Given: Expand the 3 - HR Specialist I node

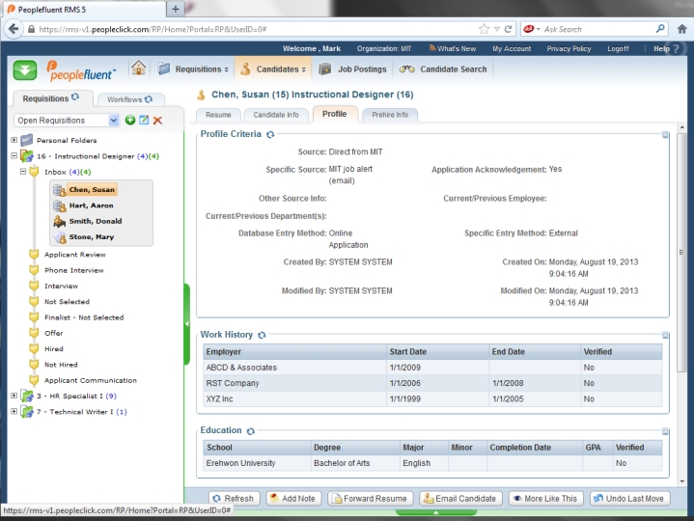Looking at the screenshot, I should pos(14,396).
